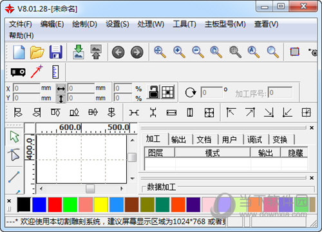Image resolution: width=322 pixels, height=232 pixels.
Task: Save the file with the floppy disk icon
Action: point(56,52)
